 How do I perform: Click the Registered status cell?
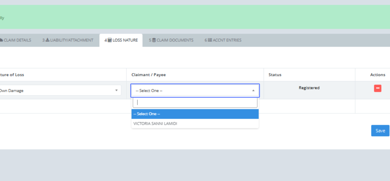[x=309, y=88]
